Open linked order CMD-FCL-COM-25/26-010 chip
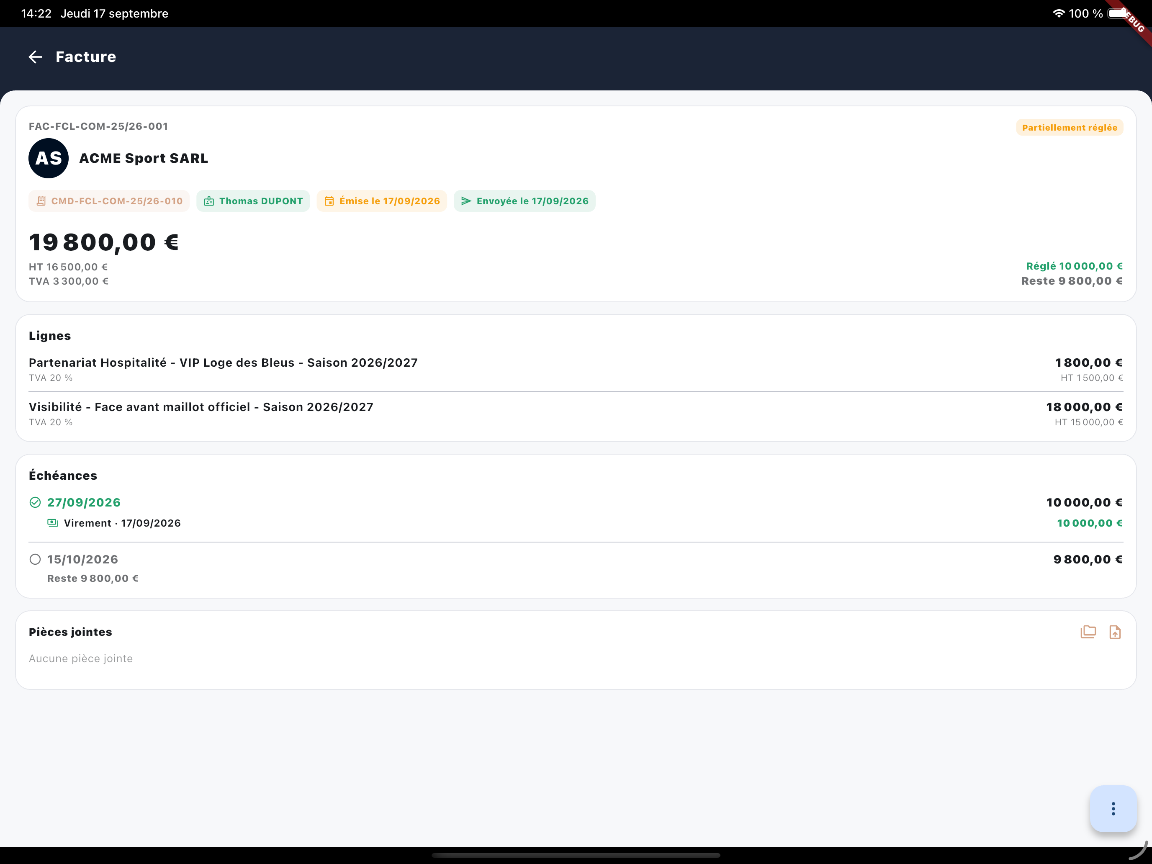 [x=109, y=201]
